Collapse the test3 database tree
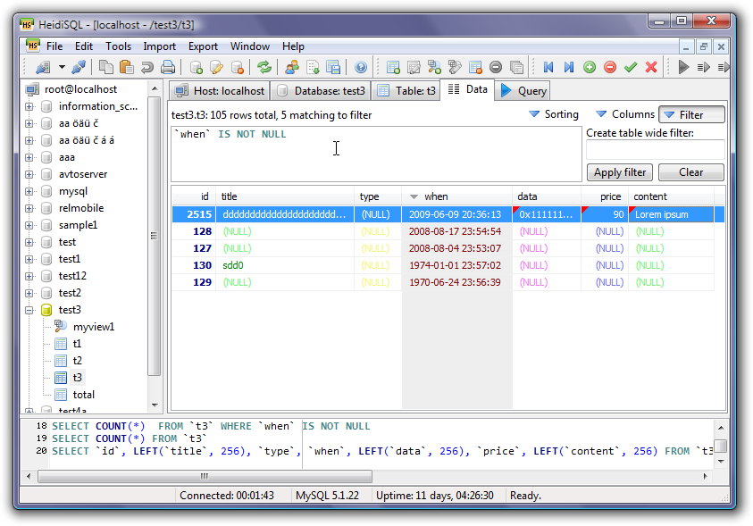Screen dimensions: 753x526 pyautogui.click(x=29, y=309)
